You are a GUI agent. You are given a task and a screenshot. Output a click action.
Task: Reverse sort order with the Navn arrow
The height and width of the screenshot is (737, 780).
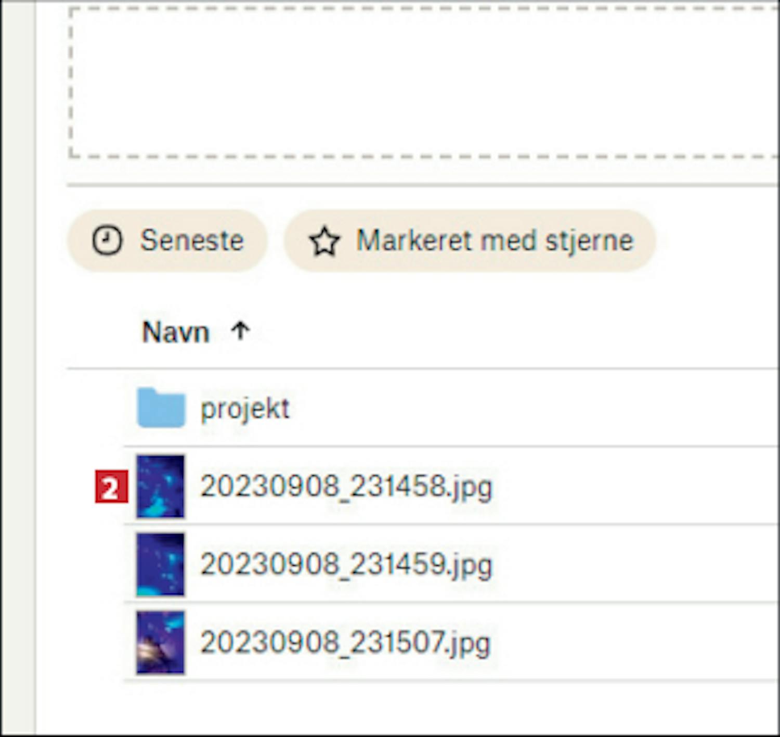point(240,331)
